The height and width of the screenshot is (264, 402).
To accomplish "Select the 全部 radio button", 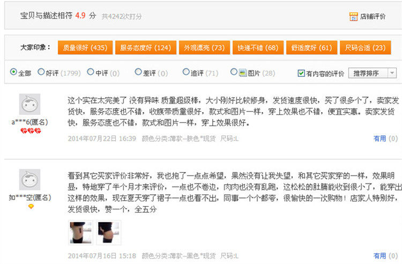I will (x=13, y=72).
